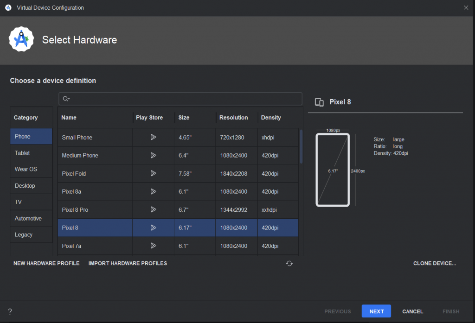Select the Automotive category

tap(31, 218)
